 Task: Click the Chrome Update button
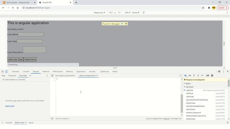click(x=222, y=8)
